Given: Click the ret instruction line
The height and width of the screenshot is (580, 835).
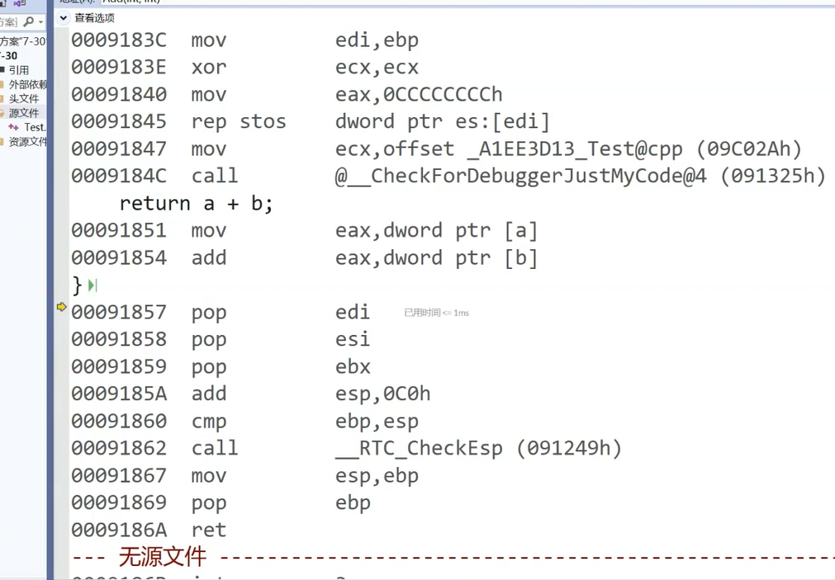Looking at the screenshot, I should 149,530.
